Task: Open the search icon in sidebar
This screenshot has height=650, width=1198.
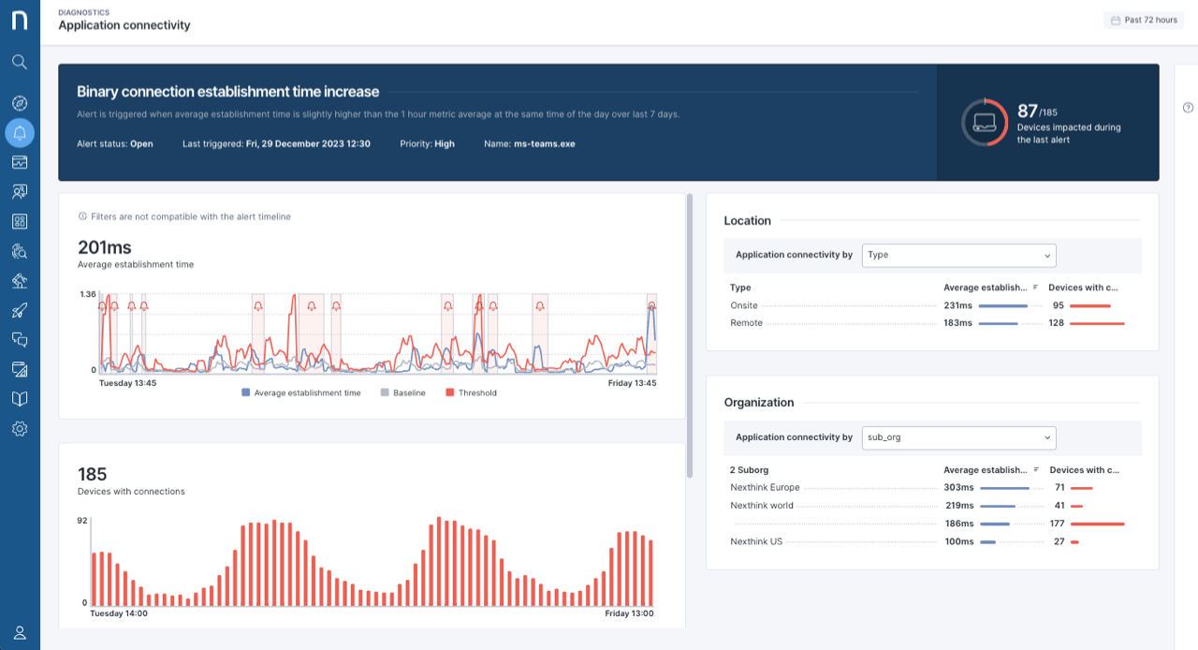Action: point(20,62)
